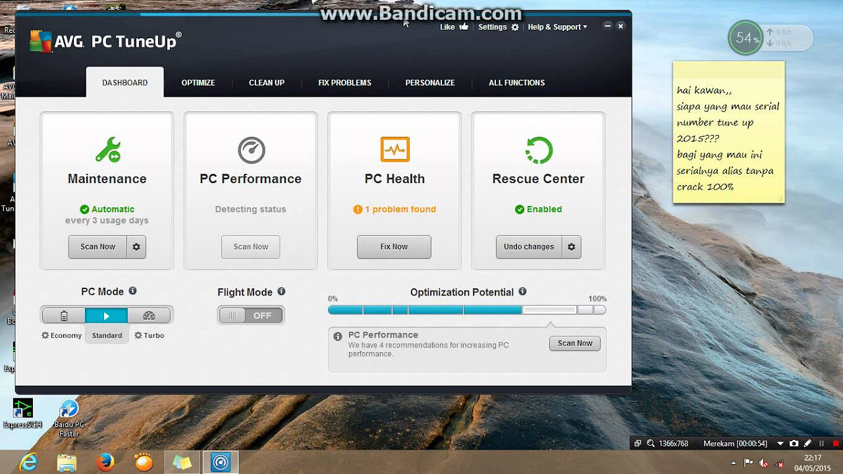843x474 pixels.
Task: Open Maintenance settings gear next to Scan Now
Action: (136, 247)
